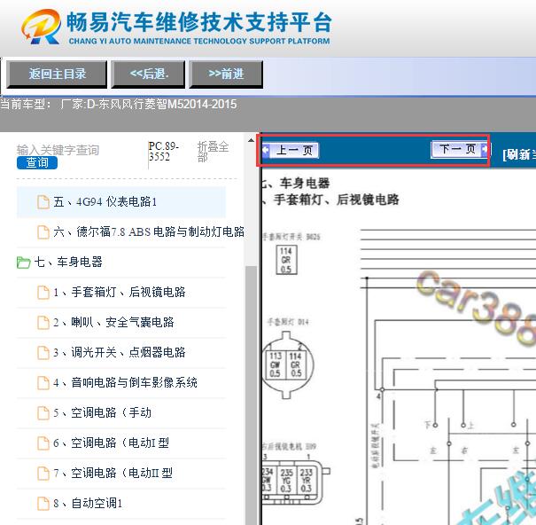Open 5、空调电路（手动 diagram
The image size is (536, 525).
click(x=102, y=412)
